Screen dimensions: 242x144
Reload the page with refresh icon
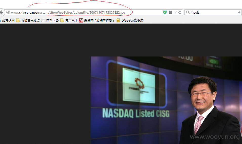[180, 12]
